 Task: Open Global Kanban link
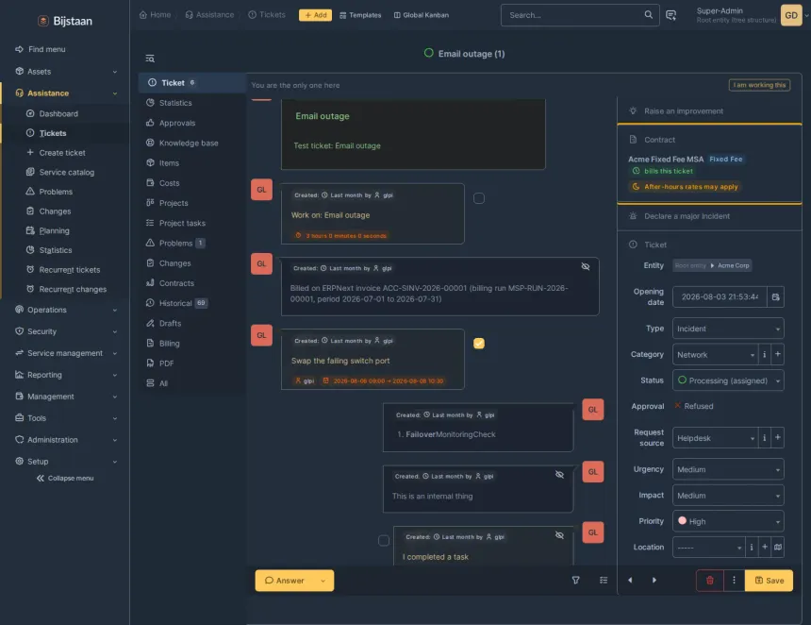421,15
